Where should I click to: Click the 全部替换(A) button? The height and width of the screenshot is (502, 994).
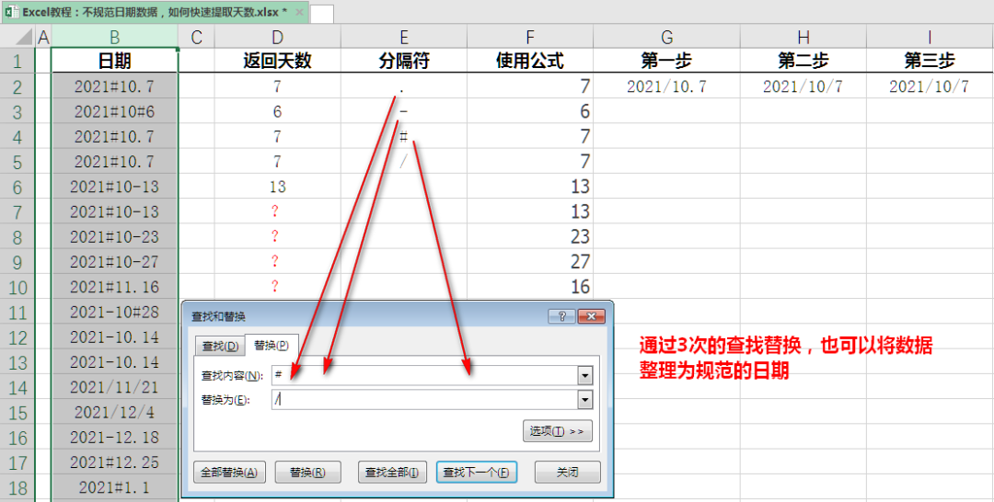pos(229,472)
